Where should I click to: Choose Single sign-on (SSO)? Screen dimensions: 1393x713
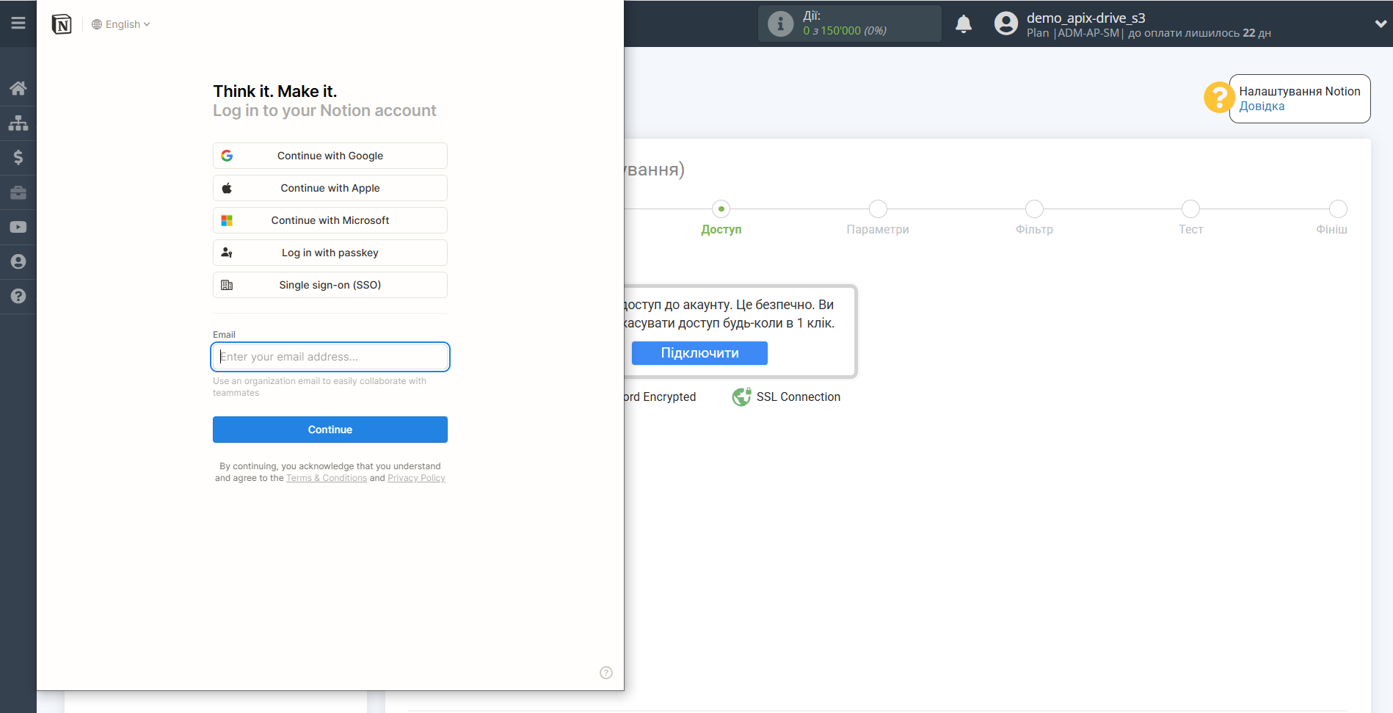pos(330,285)
